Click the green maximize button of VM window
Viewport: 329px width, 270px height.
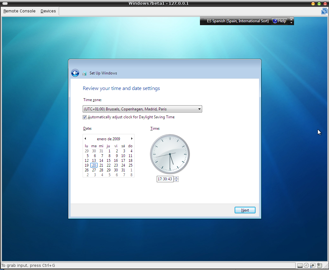(x=319, y=3)
